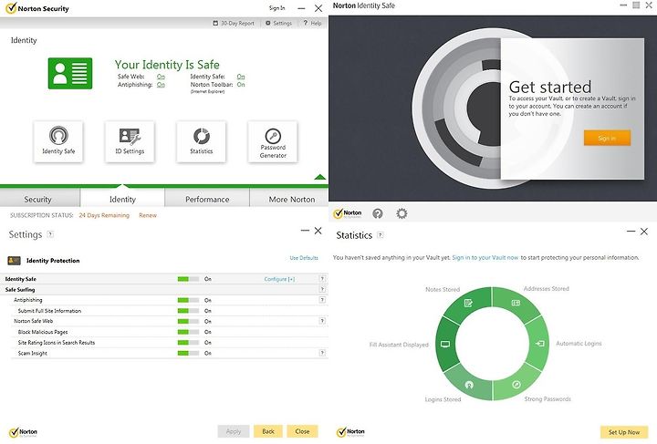Close the Statistics window
657x444 pixels.
pos(644,232)
